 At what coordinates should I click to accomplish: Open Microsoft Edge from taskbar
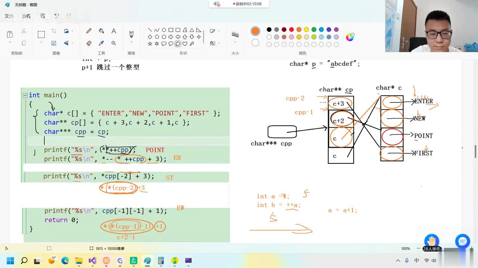point(65,261)
